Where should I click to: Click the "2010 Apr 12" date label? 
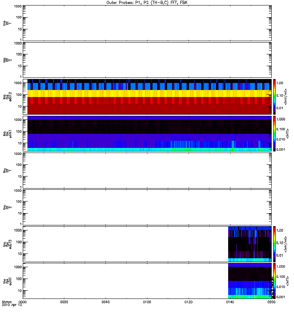click(x=12, y=305)
